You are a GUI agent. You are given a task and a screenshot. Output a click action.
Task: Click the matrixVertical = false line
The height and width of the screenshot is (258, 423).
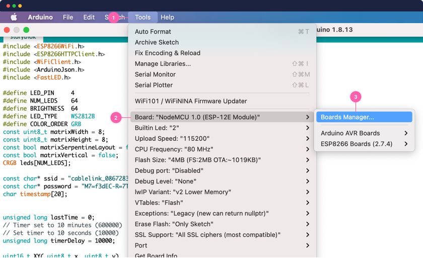pyautogui.click(x=60, y=155)
